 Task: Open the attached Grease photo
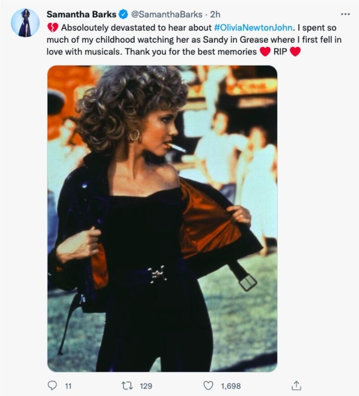(x=162, y=218)
